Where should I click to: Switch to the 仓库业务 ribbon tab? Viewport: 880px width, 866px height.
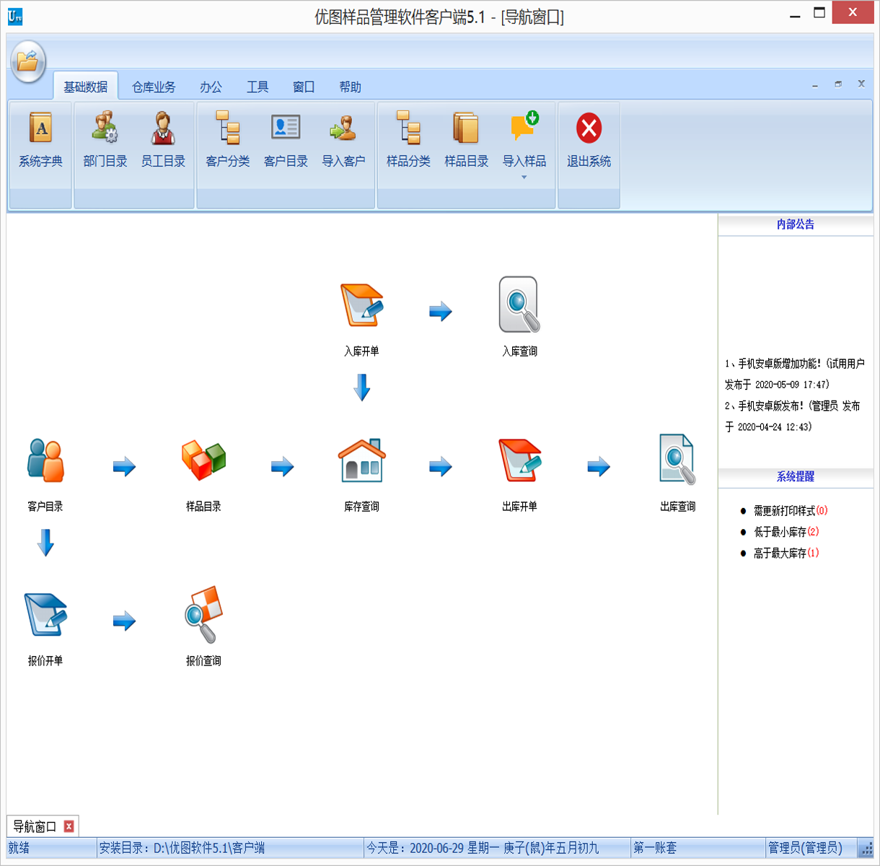pos(154,86)
